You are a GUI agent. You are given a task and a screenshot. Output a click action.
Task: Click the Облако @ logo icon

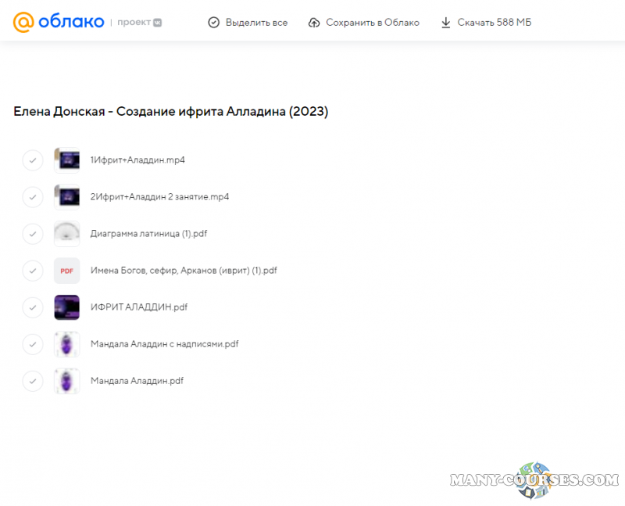(x=23, y=22)
